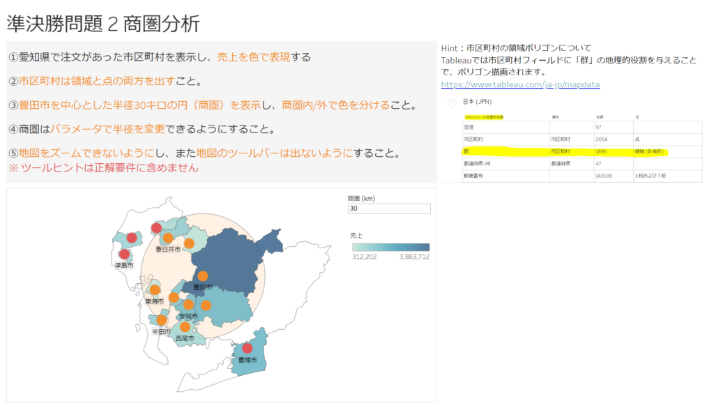Click the legend minimum value 312,202

(364, 257)
